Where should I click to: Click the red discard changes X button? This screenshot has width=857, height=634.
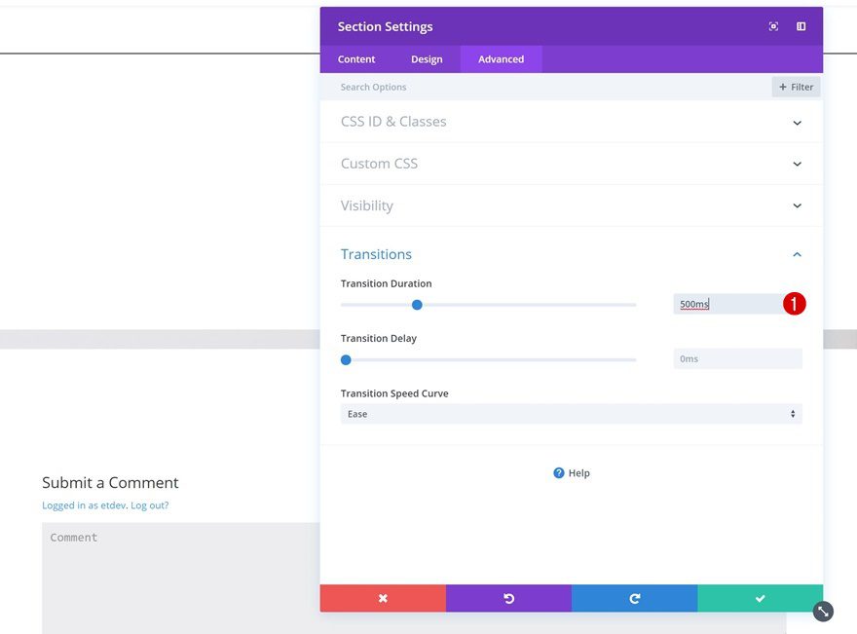coord(383,598)
